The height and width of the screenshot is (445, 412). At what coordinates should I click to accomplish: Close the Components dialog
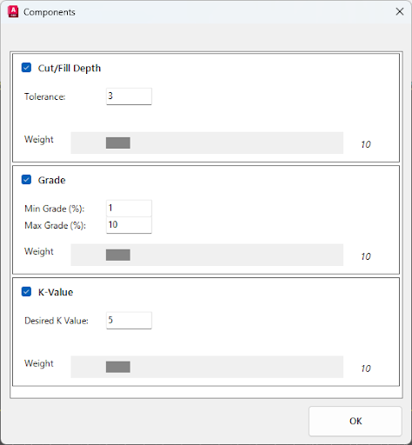pyautogui.click(x=400, y=11)
